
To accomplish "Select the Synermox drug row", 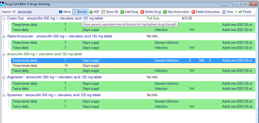I will point(54,95).
